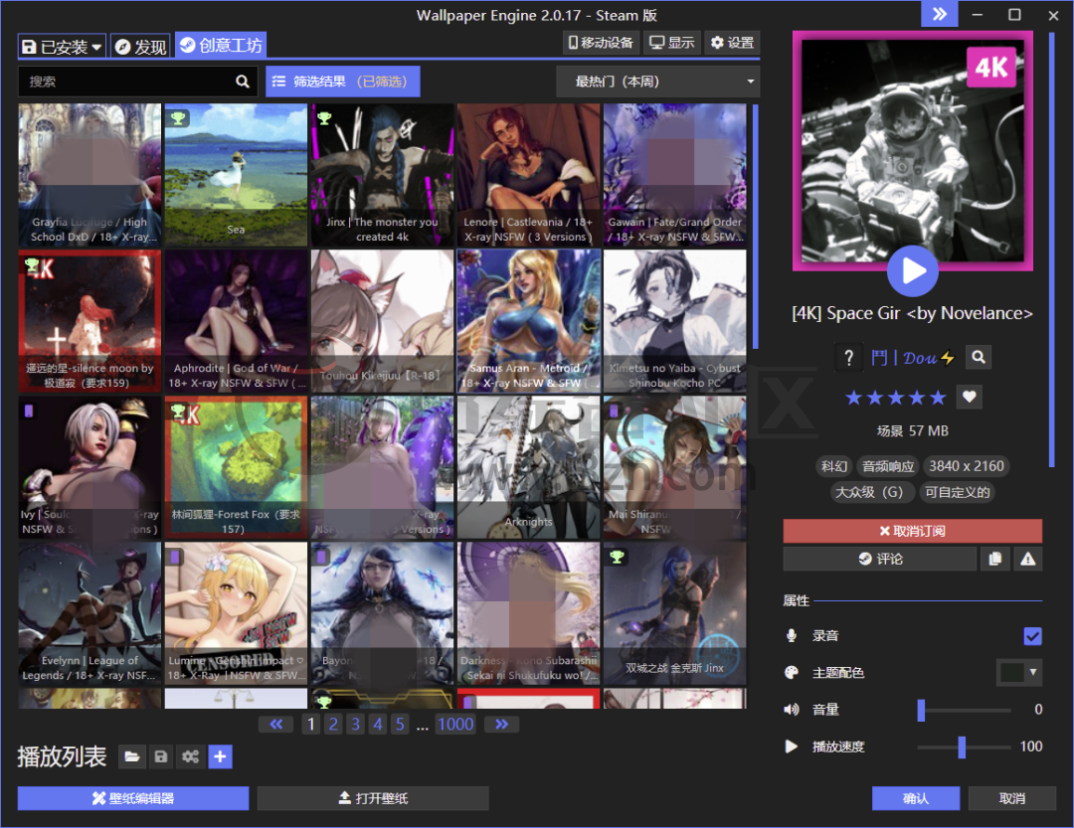The image size is (1074, 828).
Task: Select 林间狐狸-Forest Fox wallpaper thumbnail
Action: 236,467
